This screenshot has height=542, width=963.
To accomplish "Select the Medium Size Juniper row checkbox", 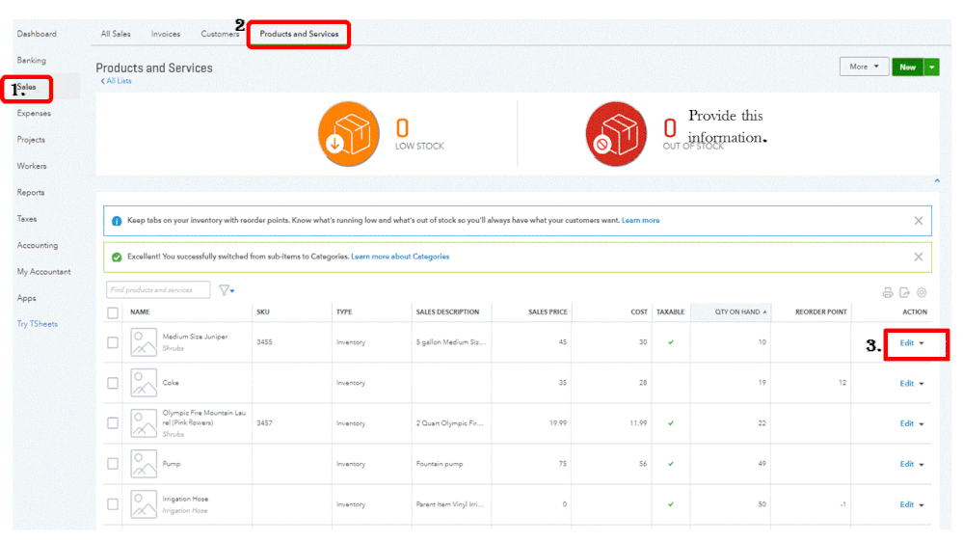I will pos(113,342).
